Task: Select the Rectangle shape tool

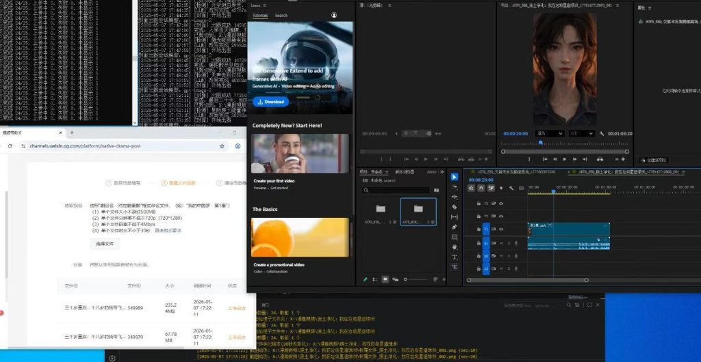Action: coord(455,237)
